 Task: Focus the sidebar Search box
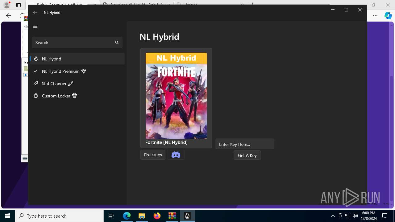click(77, 43)
